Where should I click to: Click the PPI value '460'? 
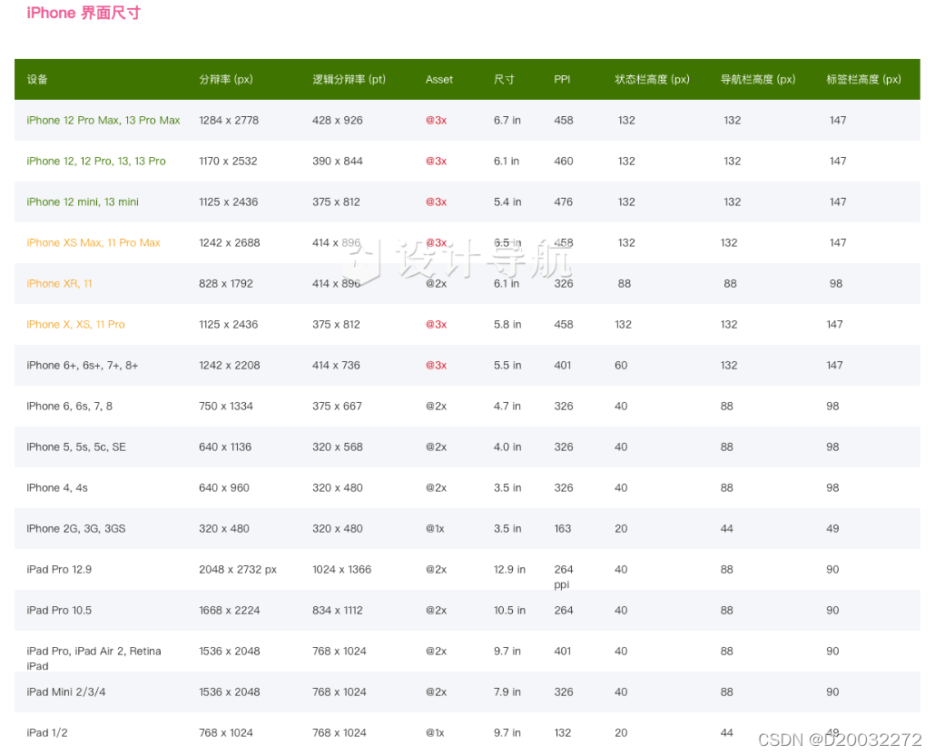coord(564,161)
